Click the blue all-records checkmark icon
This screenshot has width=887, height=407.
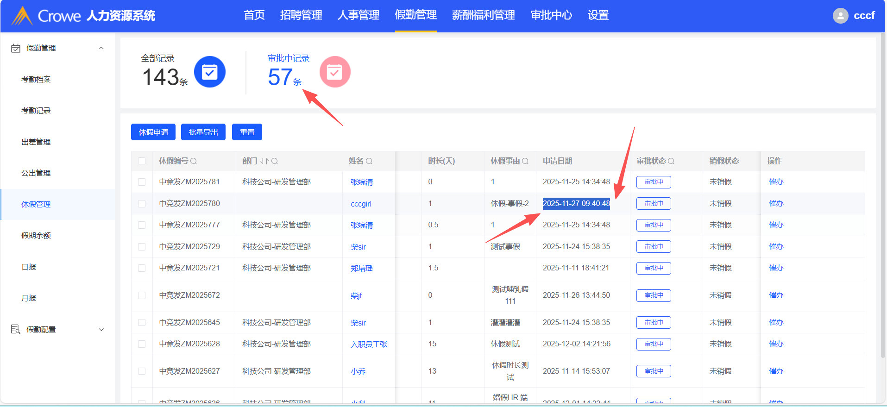(209, 72)
